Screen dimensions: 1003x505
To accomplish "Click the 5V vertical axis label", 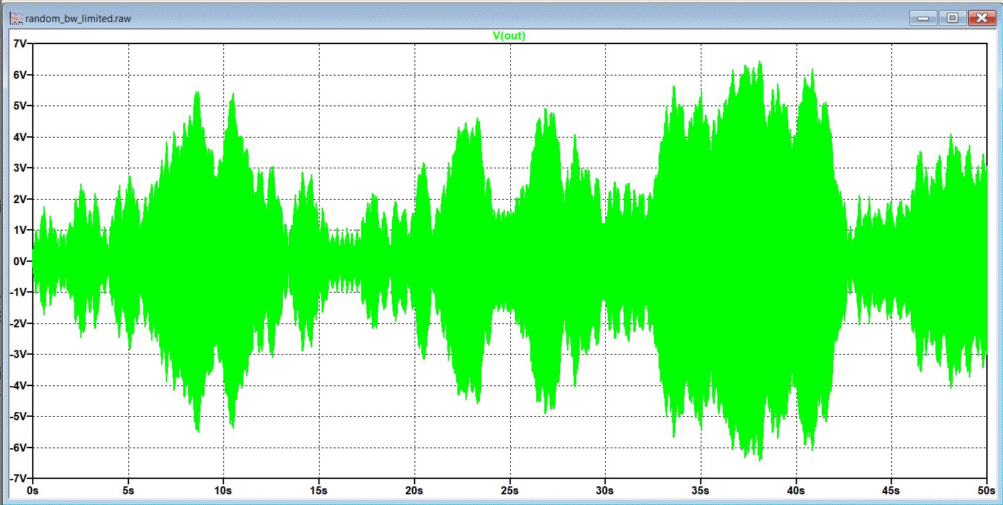I will pyautogui.click(x=19, y=106).
